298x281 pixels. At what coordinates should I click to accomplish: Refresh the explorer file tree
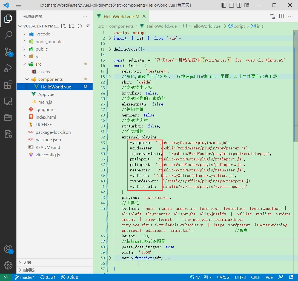(x=80, y=26)
